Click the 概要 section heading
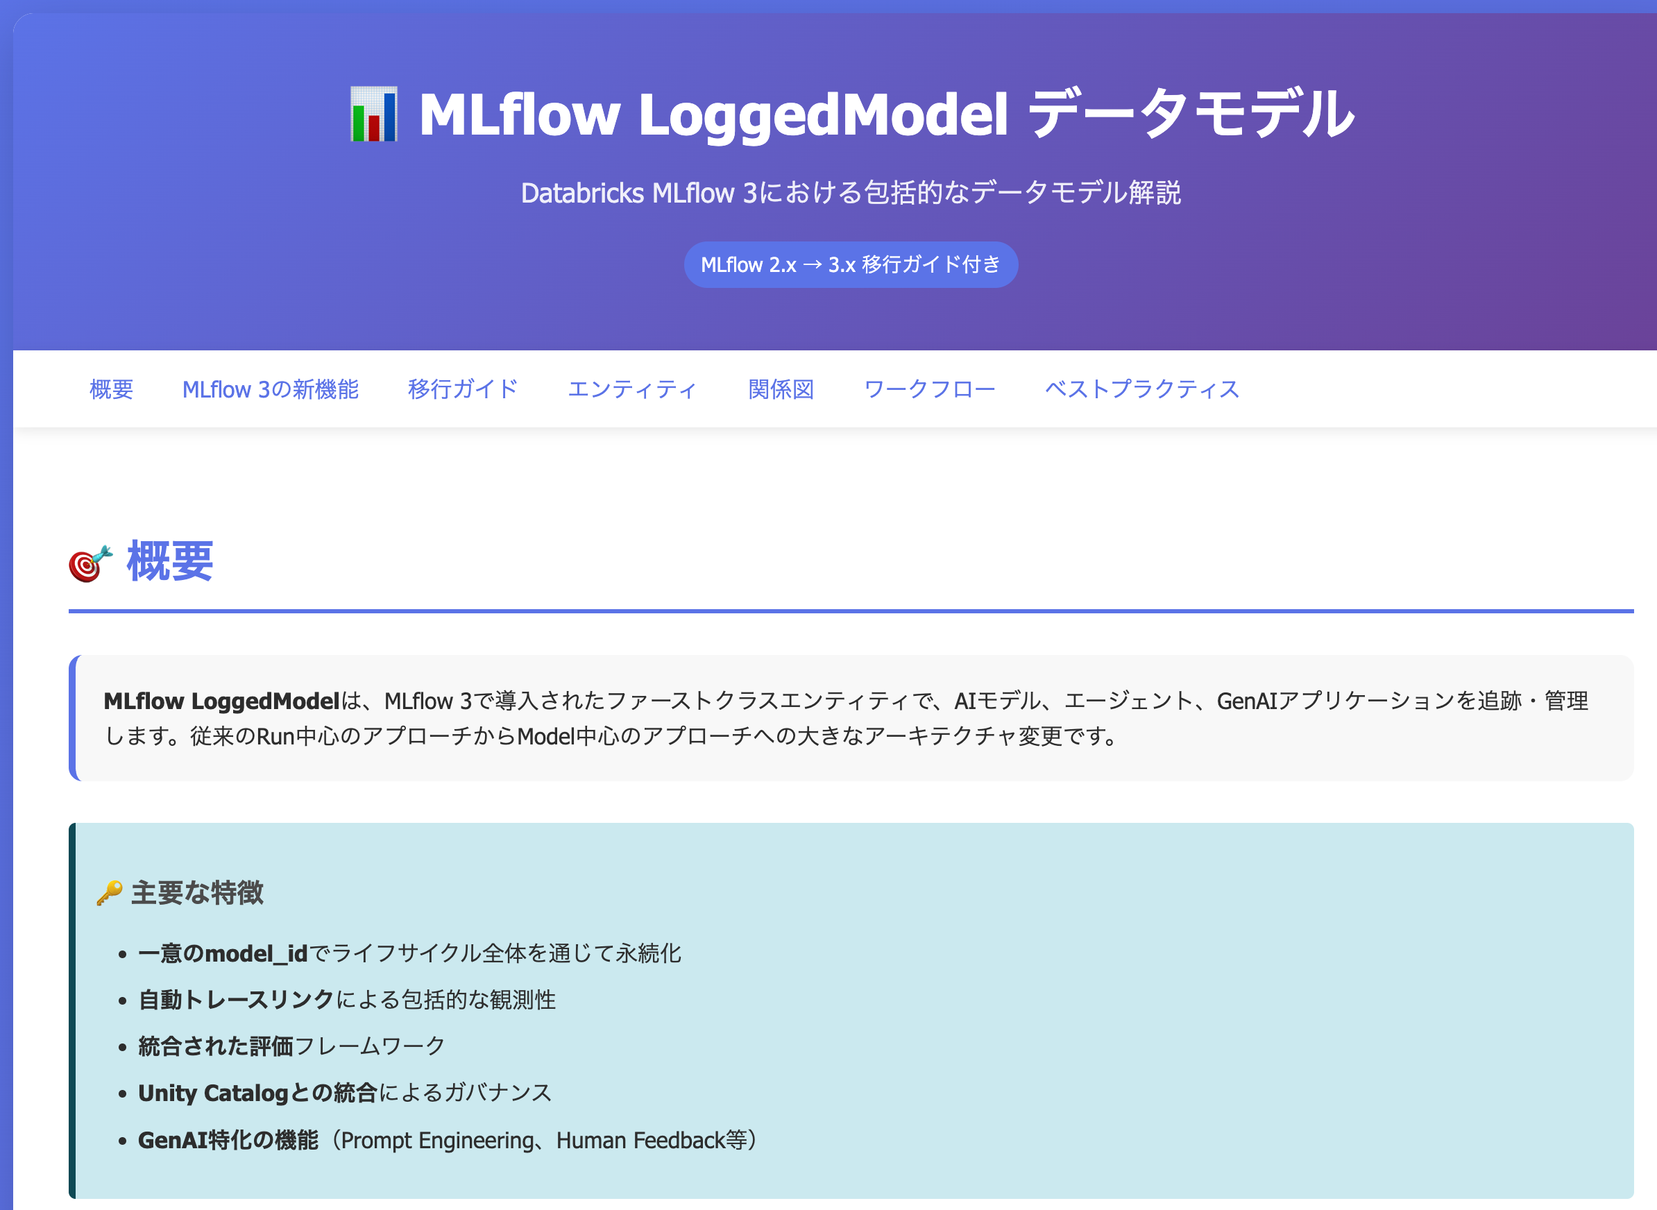1657x1210 pixels. [x=169, y=564]
